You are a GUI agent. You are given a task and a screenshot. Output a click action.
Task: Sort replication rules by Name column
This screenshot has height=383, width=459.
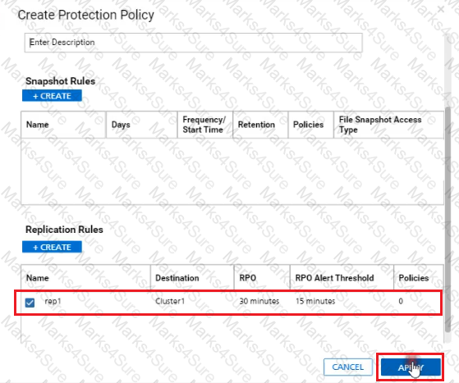(x=38, y=278)
